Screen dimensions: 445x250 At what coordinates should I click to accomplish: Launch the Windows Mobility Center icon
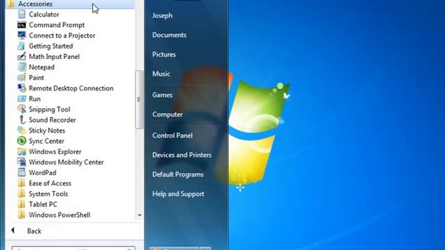click(x=22, y=162)
